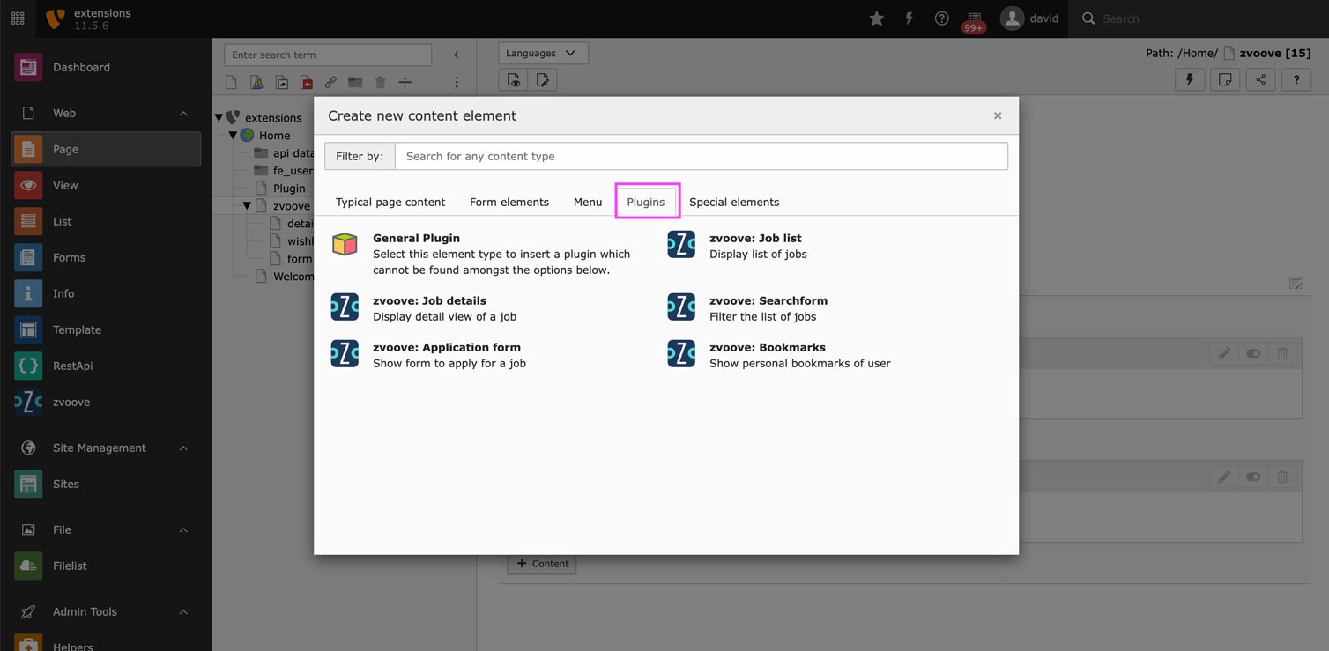Click the edit page properties icon button

[x=543, y=80]
